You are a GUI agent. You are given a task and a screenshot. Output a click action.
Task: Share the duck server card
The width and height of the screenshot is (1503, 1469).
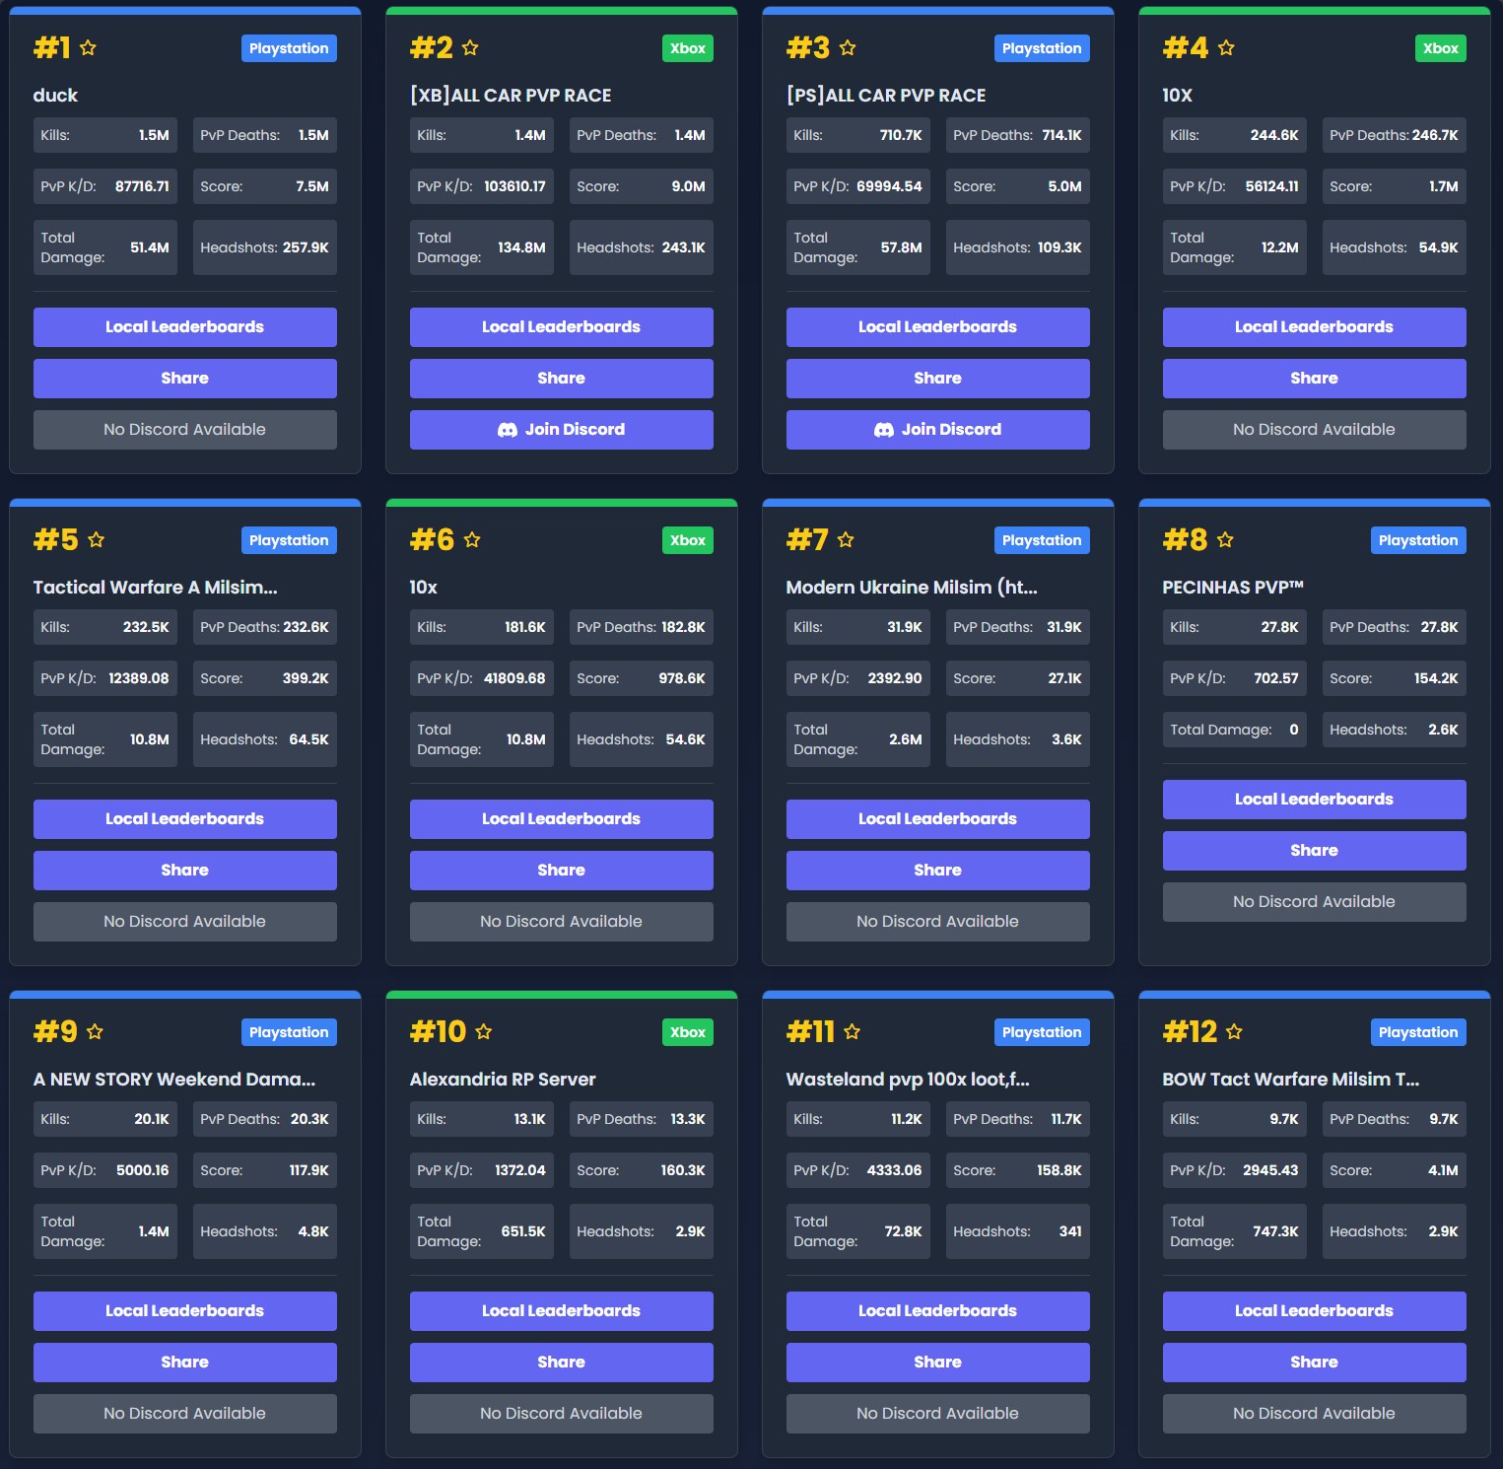click(185, 379)
